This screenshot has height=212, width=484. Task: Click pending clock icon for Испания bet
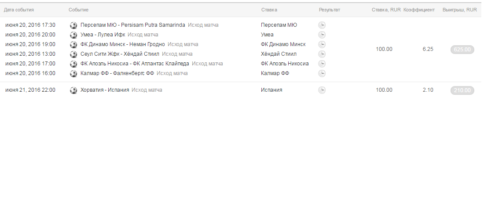[322, 90]
